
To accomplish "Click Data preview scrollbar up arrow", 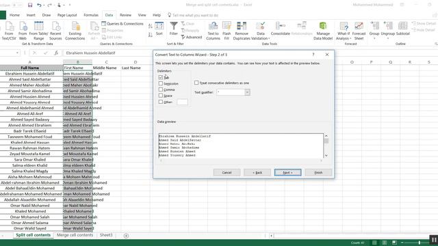I will tap(326, 136).
